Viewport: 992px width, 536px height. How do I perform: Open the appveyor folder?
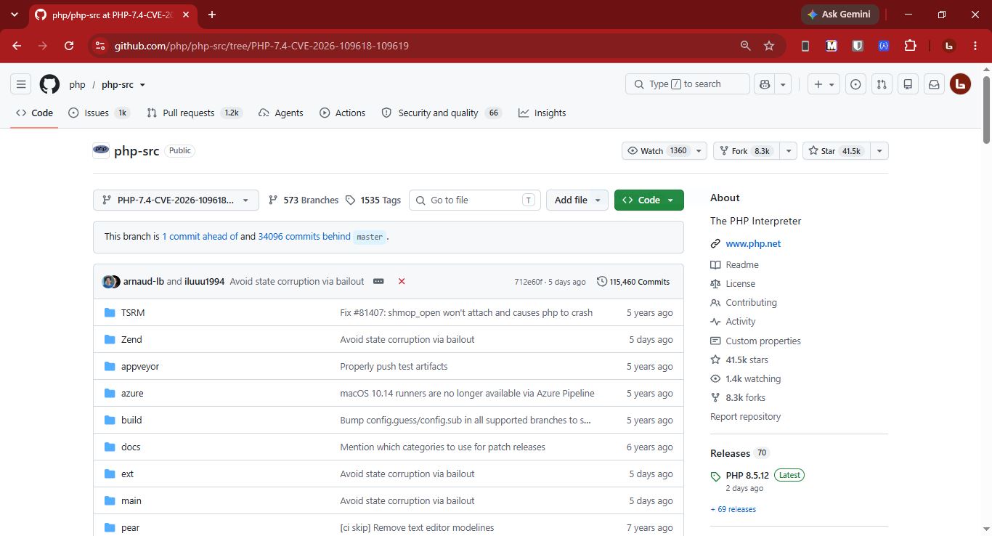tap(140, 366)
